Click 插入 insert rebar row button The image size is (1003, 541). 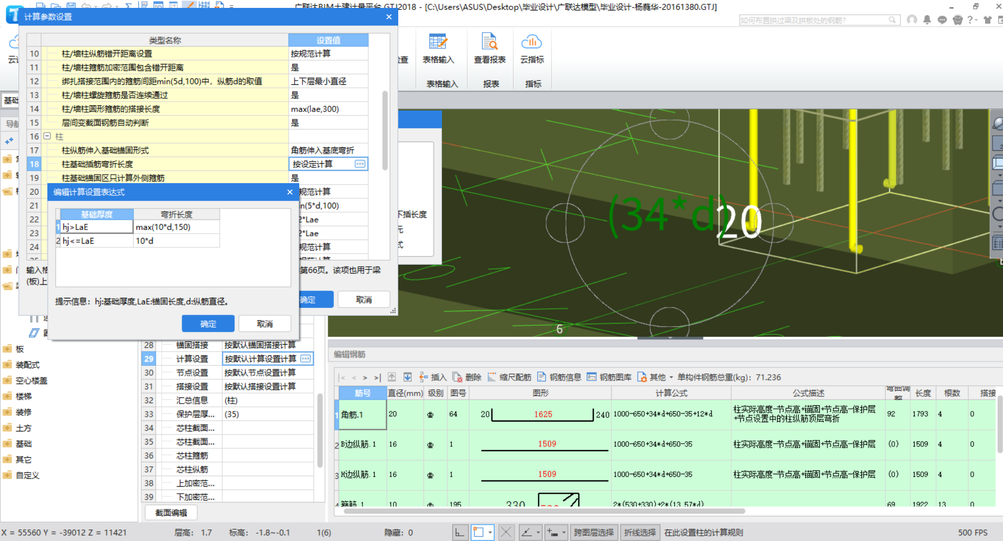click(x=432, y=377)
